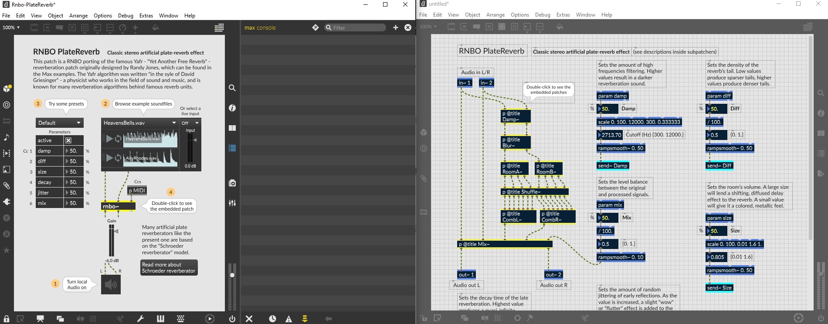Click the console object-pin icon next to the Filter box
Viewport: 828px width, 324px height.
tap(316, 27)
